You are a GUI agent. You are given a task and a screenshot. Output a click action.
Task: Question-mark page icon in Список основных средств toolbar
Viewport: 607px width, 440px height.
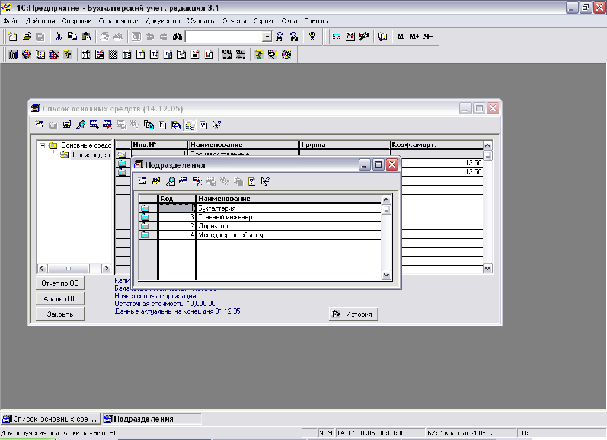(x=203, y=125)
